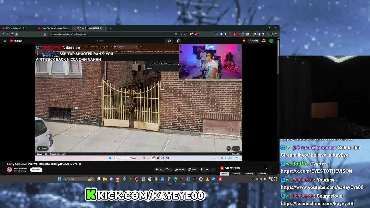
Task: Go back with browser back arrow
Action: point(3,34)
